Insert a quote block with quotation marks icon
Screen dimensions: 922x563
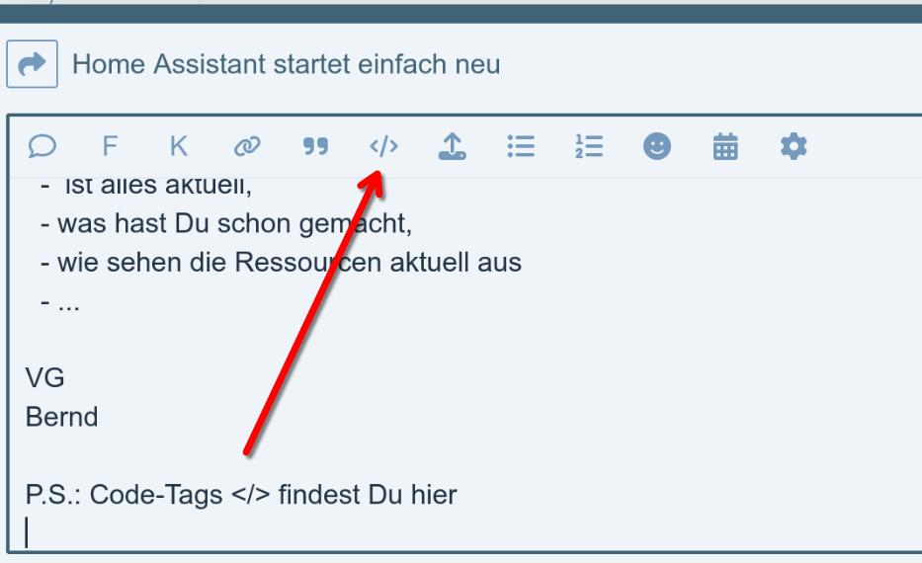[x=316, y=146]
